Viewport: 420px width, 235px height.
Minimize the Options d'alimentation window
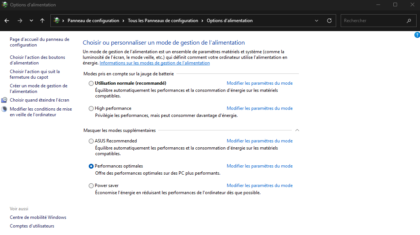pyautogui.click(x=378, y=4)
